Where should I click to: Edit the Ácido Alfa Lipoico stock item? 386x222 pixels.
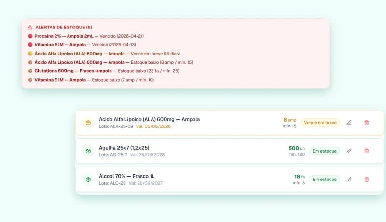coord(349,123)
